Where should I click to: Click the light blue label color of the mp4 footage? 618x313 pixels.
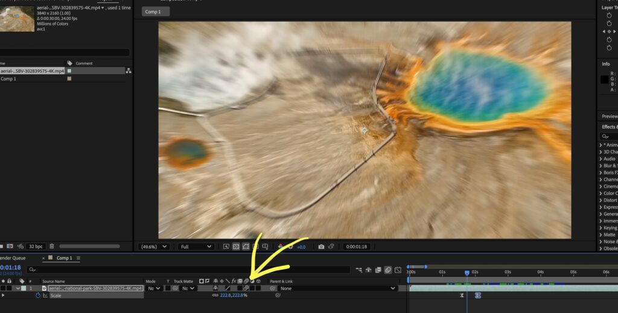point(69,71)
